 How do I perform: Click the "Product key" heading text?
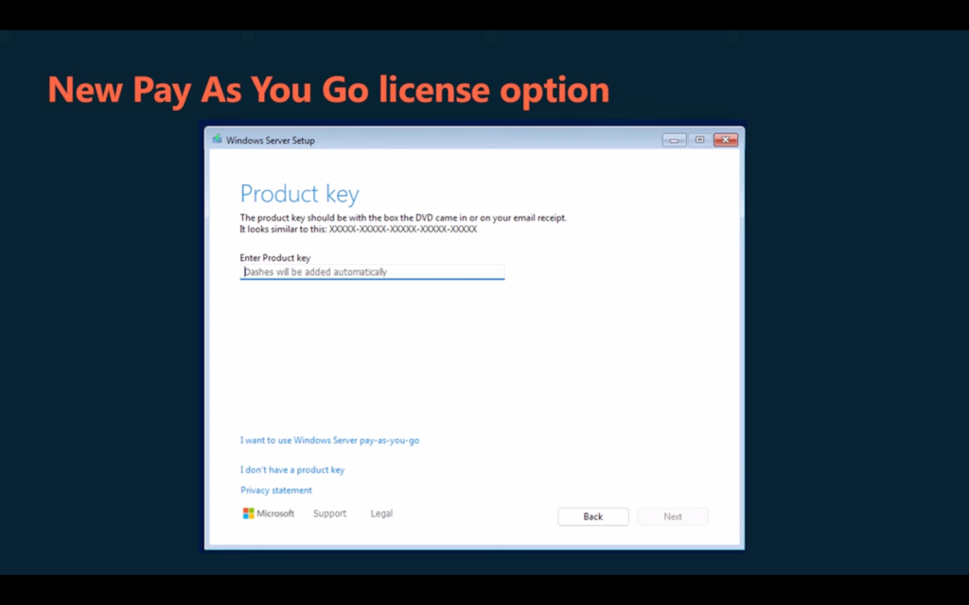(300, 194)
